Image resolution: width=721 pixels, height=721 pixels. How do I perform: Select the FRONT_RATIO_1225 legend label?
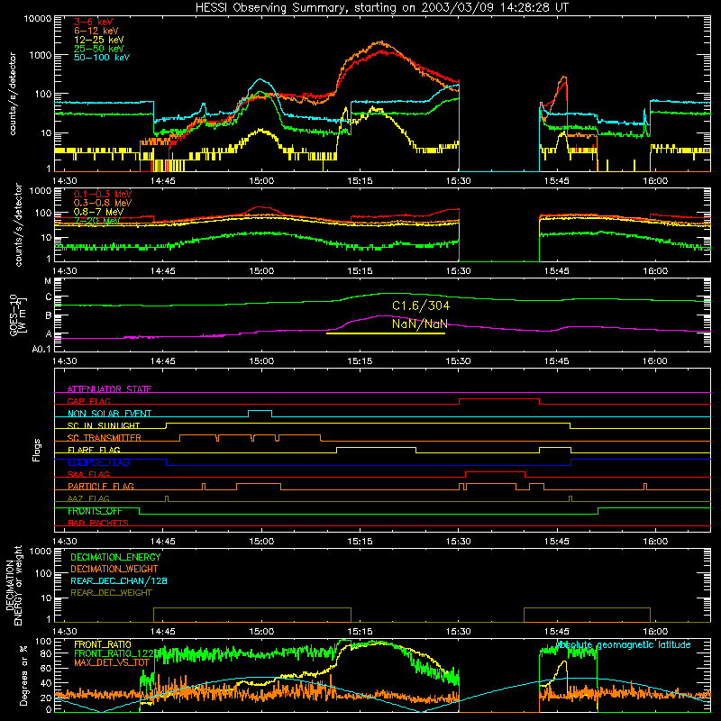116,653
